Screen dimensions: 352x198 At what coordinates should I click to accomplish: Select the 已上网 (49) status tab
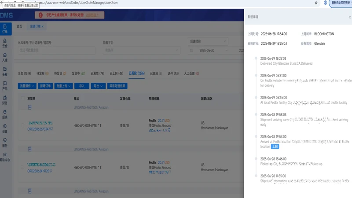(x=116, y=73)
